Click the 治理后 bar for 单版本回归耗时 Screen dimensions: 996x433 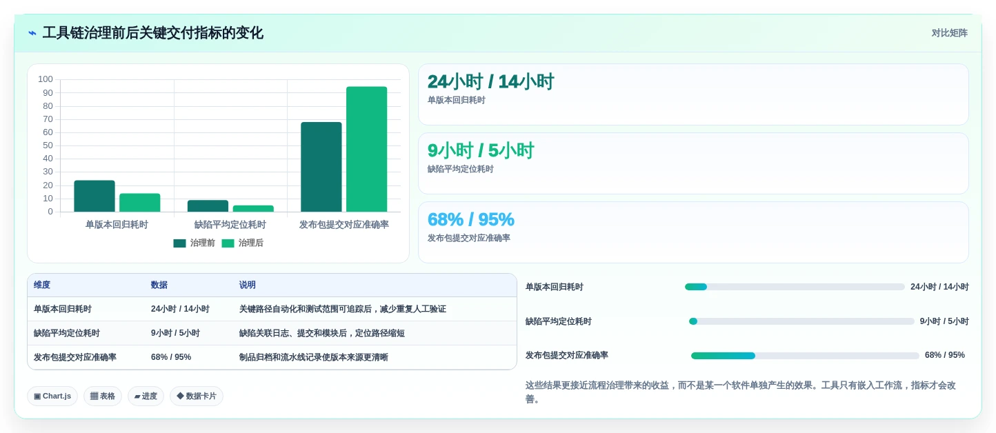(x=140, y=203)
